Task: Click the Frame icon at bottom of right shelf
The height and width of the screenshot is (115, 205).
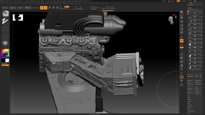Action: 182,85
